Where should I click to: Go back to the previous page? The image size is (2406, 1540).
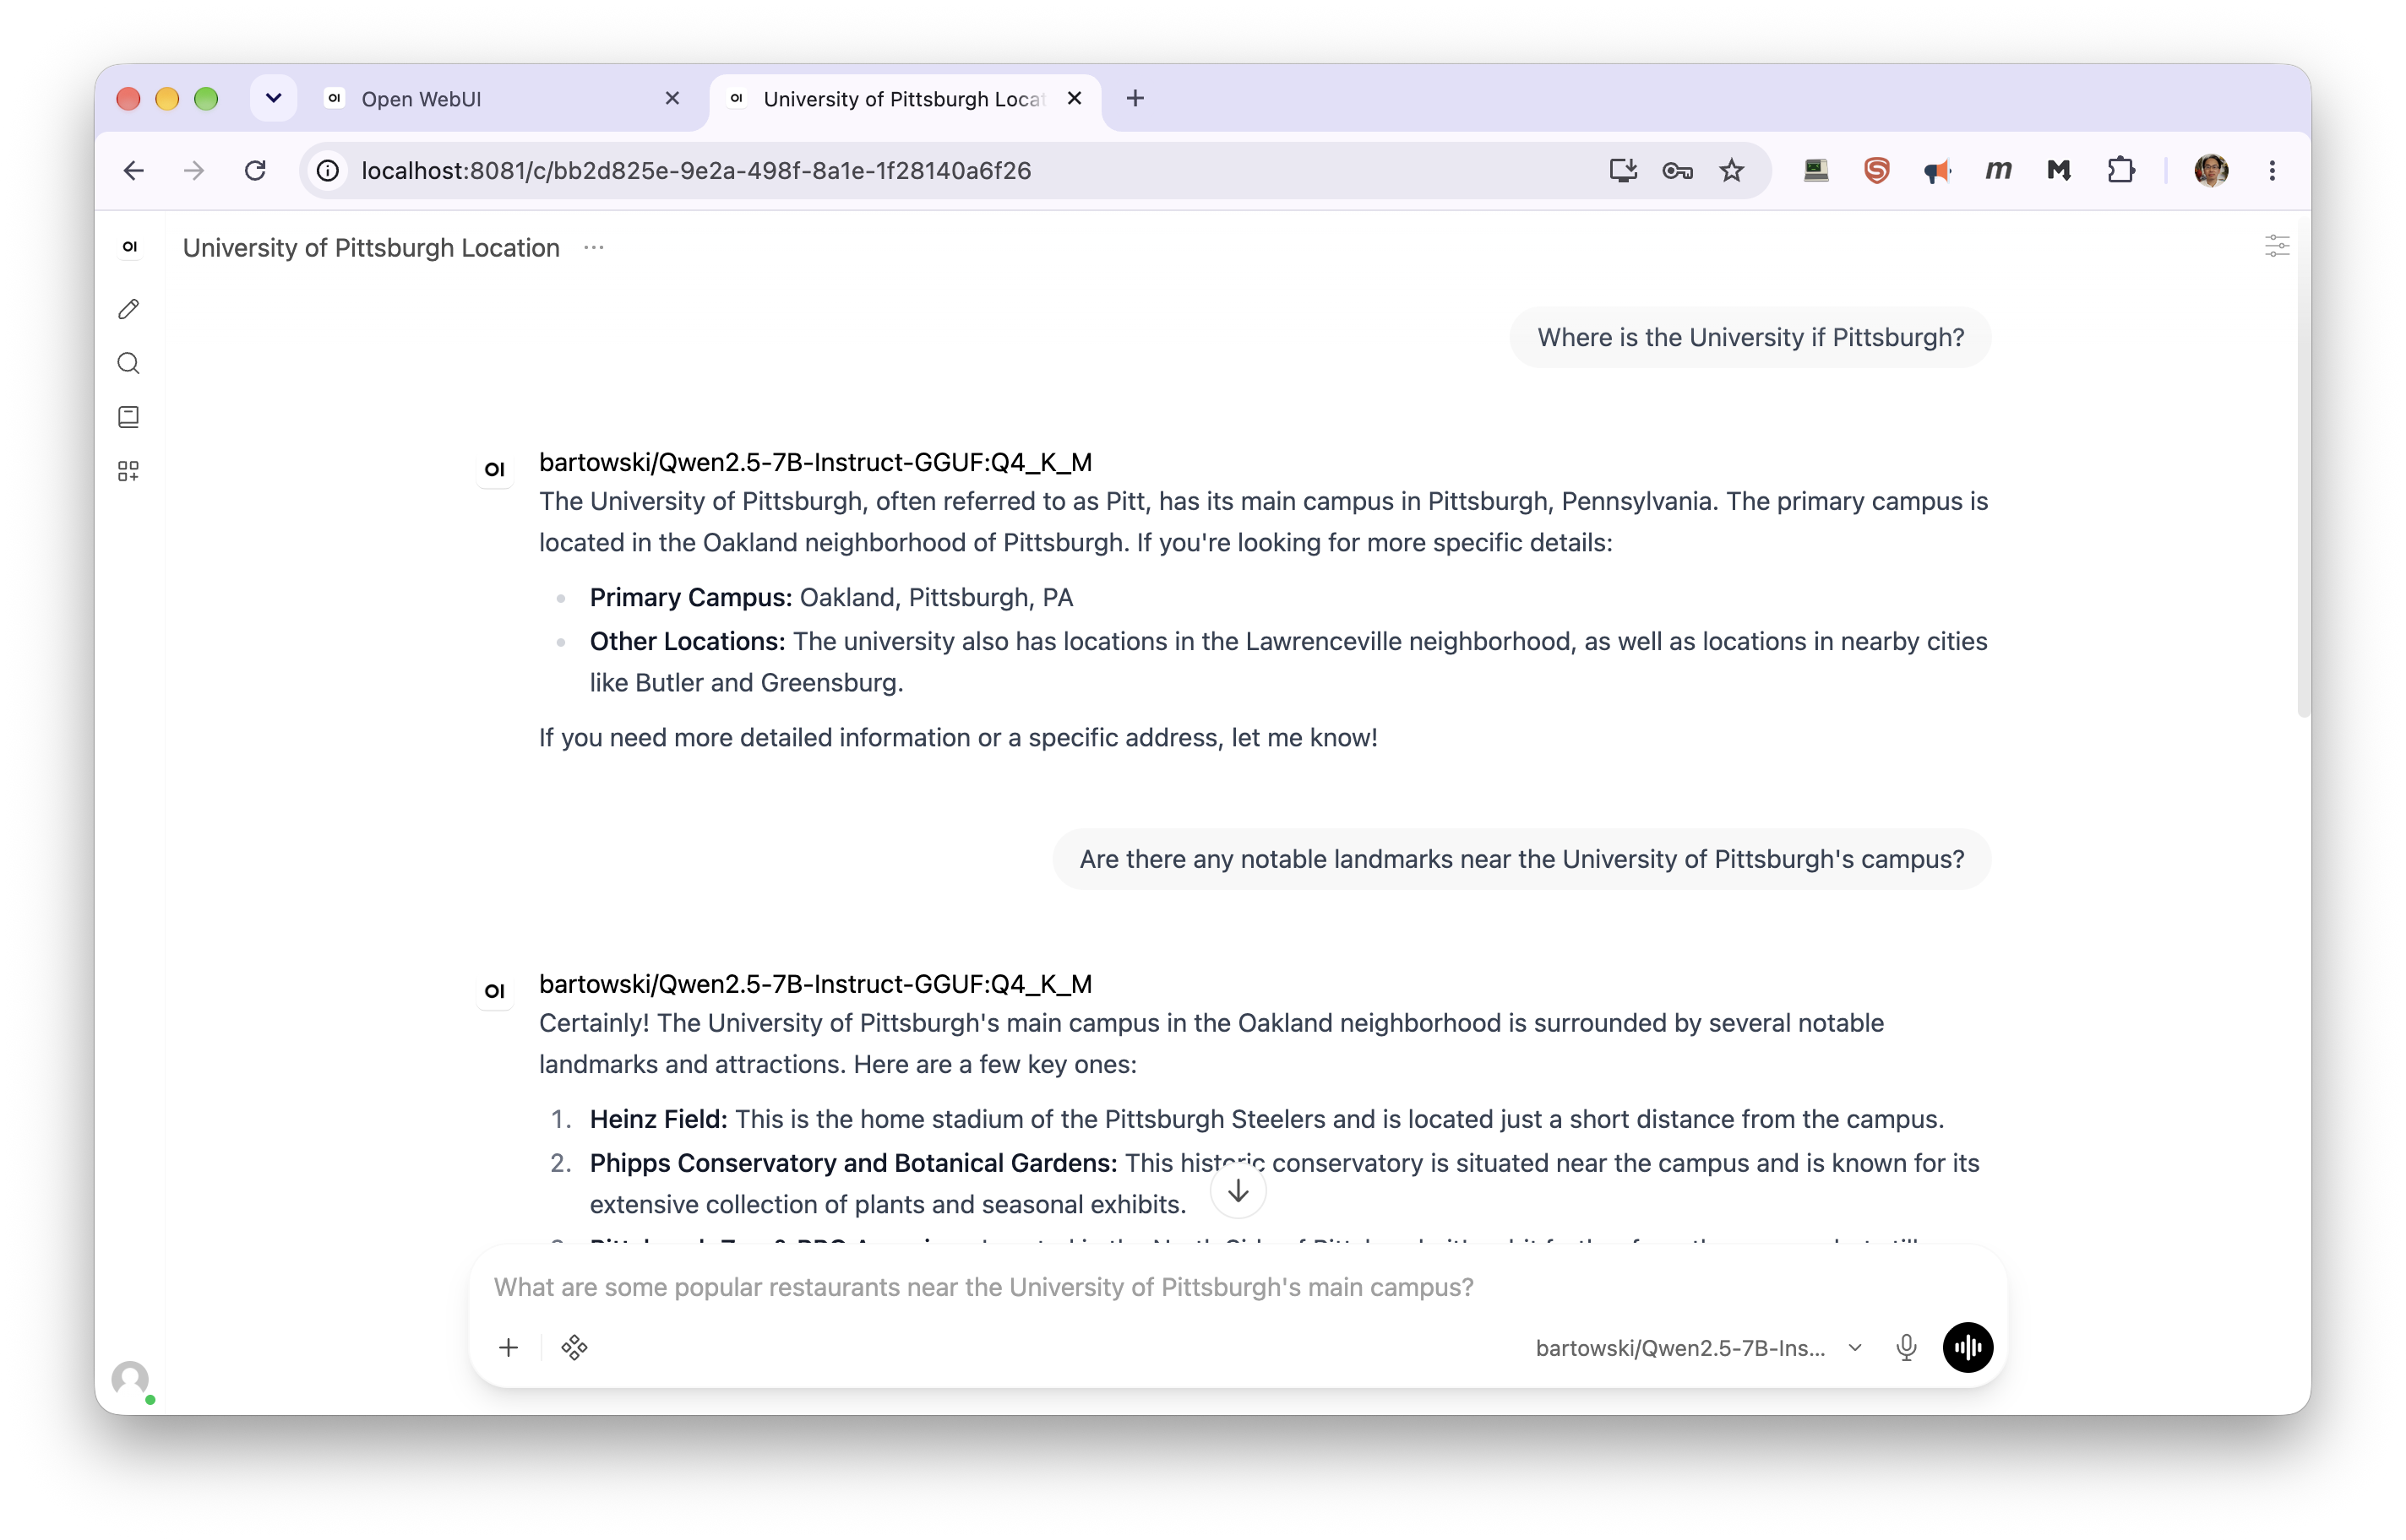pos(134,171)
